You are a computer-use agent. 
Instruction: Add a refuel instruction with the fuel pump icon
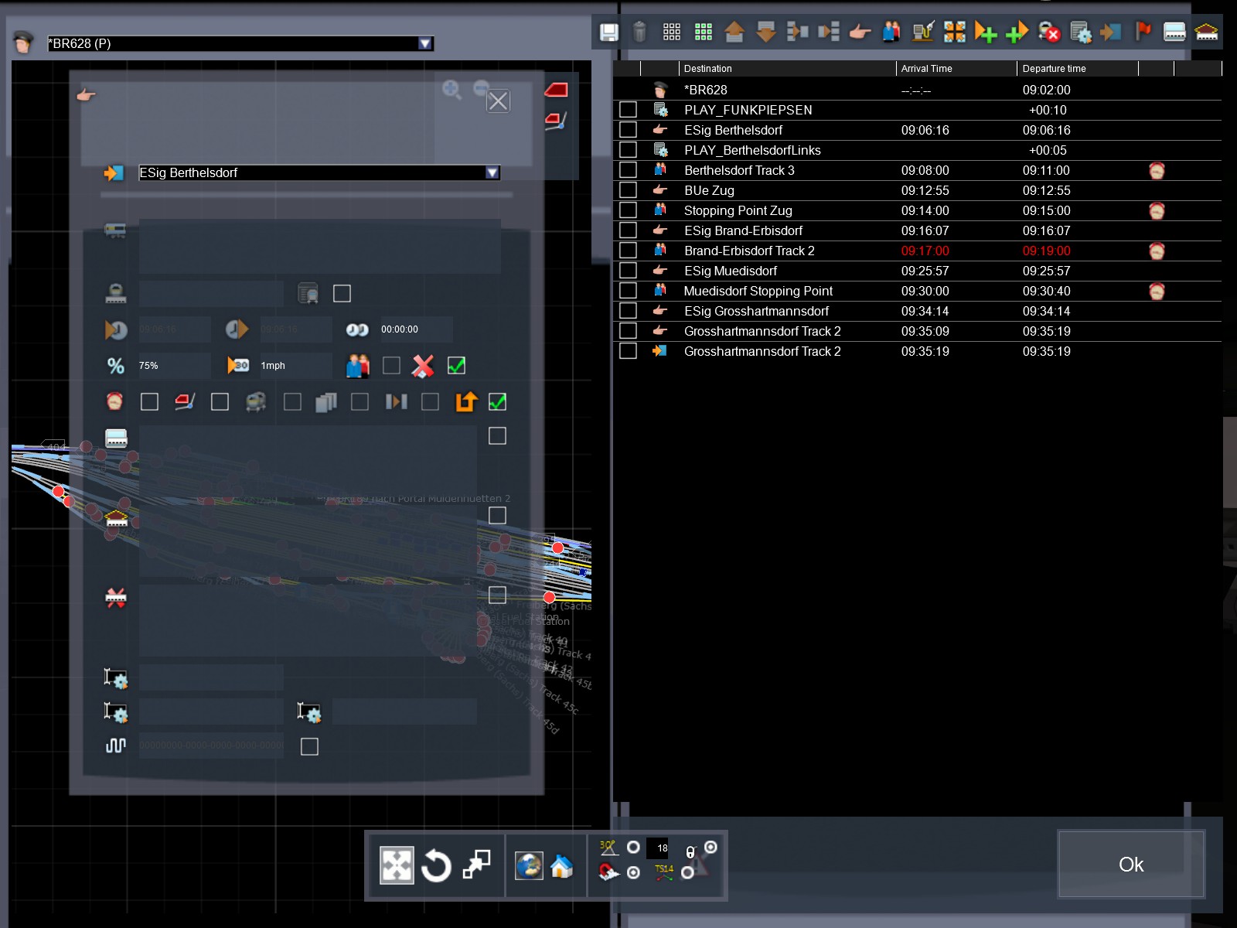coord(923,32)
